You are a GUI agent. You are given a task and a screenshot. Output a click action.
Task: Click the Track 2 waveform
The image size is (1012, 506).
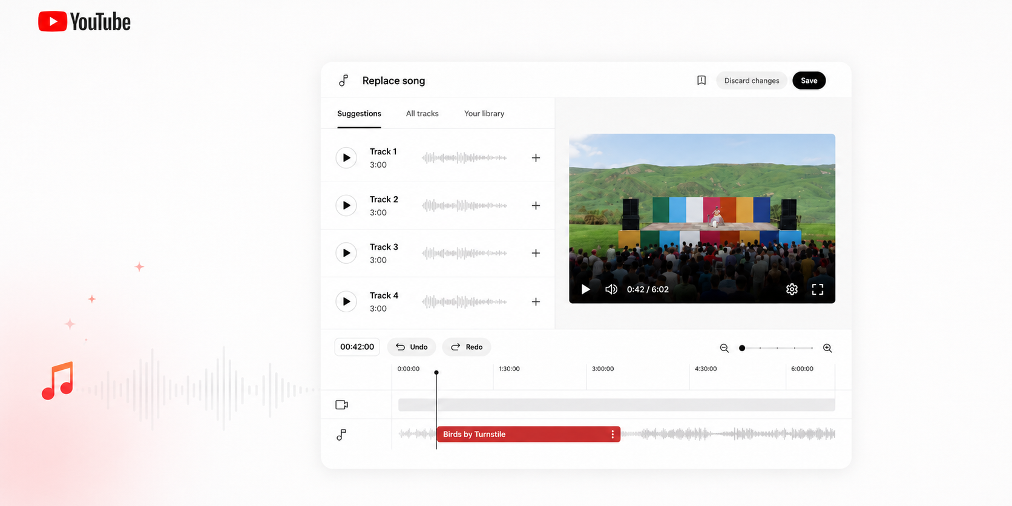(x=464, y=206)
